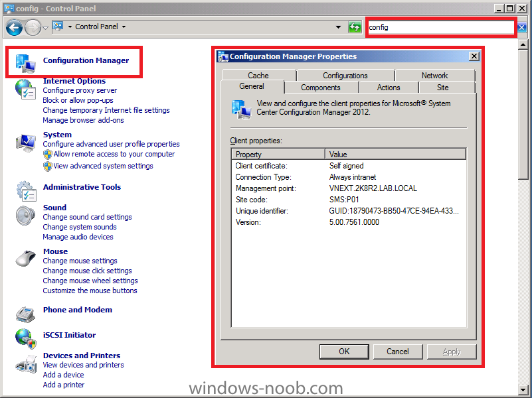Click the scrollbar down arrow

tap(522, 389)
